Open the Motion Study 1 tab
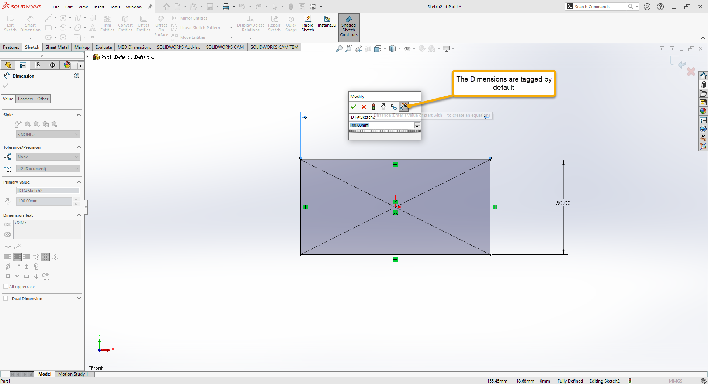 click(x=73, y=374)
